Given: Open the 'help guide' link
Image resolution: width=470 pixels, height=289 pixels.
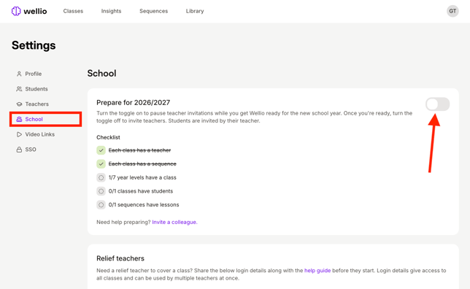Looking at the screenshot, I should point(317,271).
